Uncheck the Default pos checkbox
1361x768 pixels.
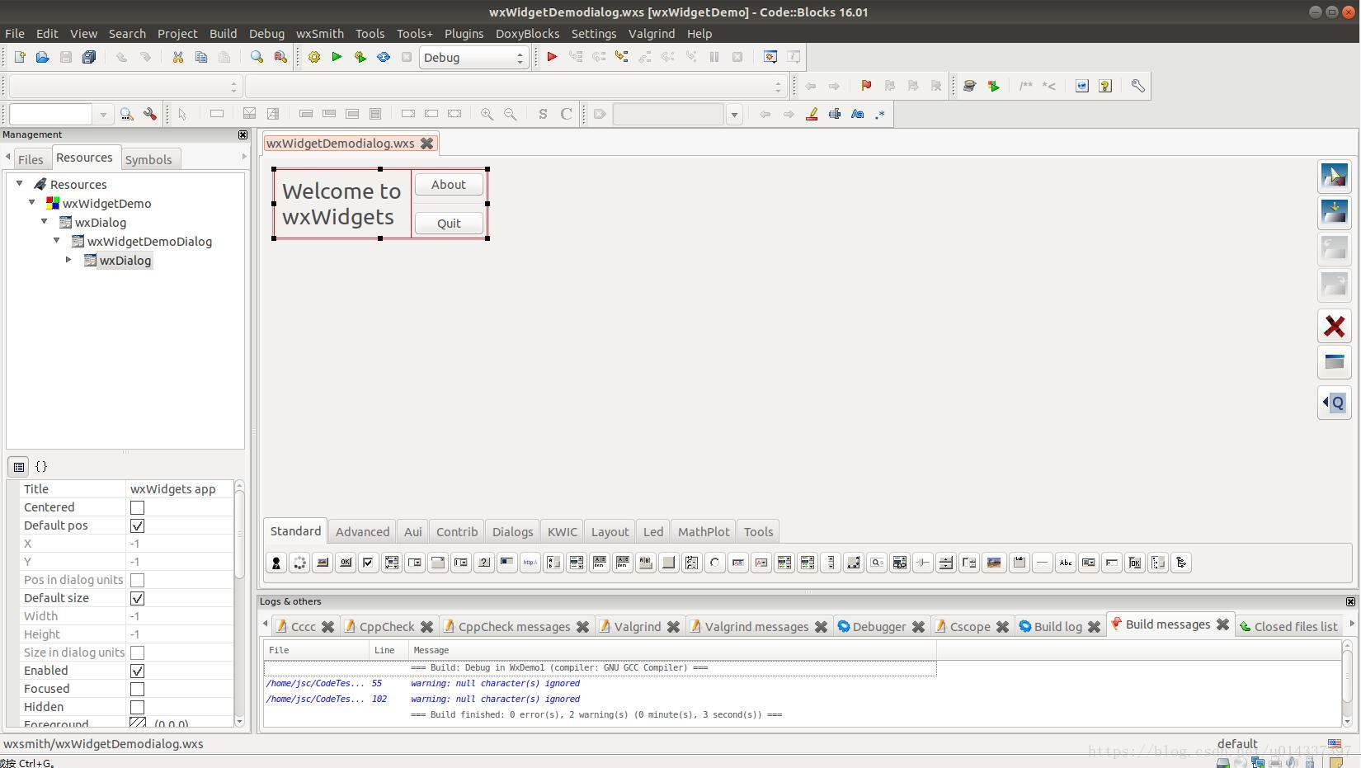pyautogui.click(x=138, y=525)
